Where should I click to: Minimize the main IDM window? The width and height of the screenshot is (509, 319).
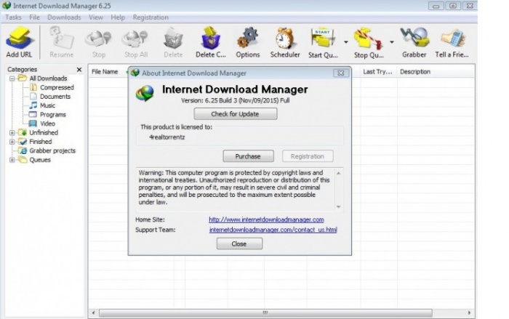click(436, 6)
